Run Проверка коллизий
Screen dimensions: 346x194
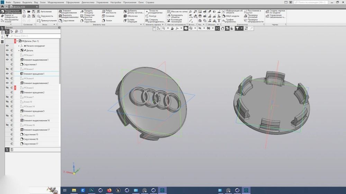click(x=251, y=16)
